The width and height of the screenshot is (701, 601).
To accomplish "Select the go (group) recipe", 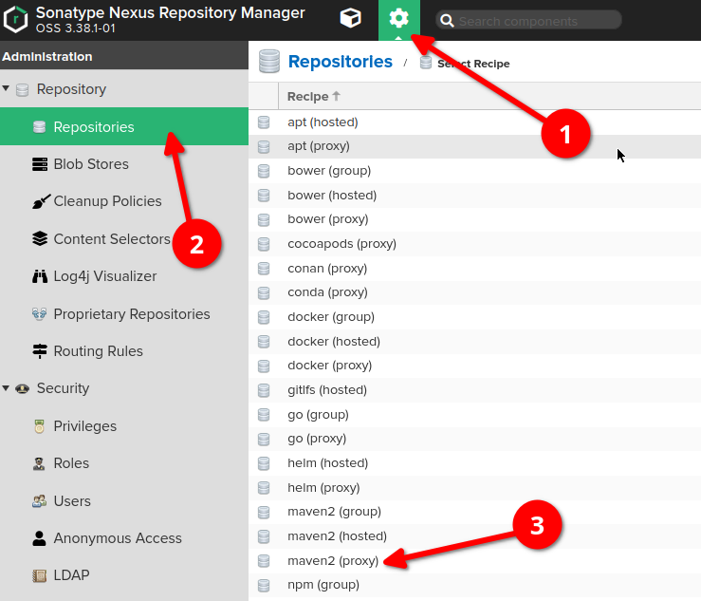I will (475, 414).
